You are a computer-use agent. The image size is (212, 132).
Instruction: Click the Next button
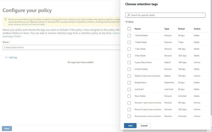(7, 129)
